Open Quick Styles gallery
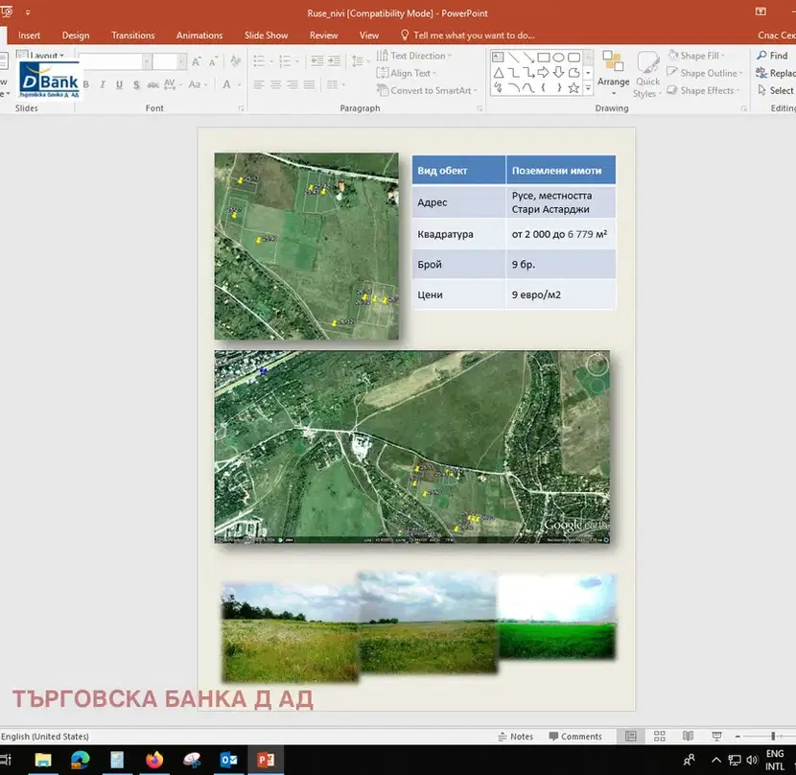The height and width of the screenshot is (775, 796). click(647, 74)
